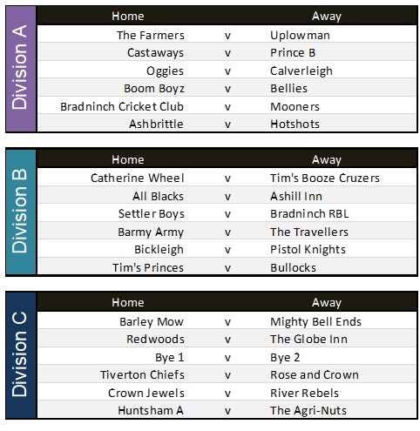
Task: Click the Away header in Division B
Action: 327,159
